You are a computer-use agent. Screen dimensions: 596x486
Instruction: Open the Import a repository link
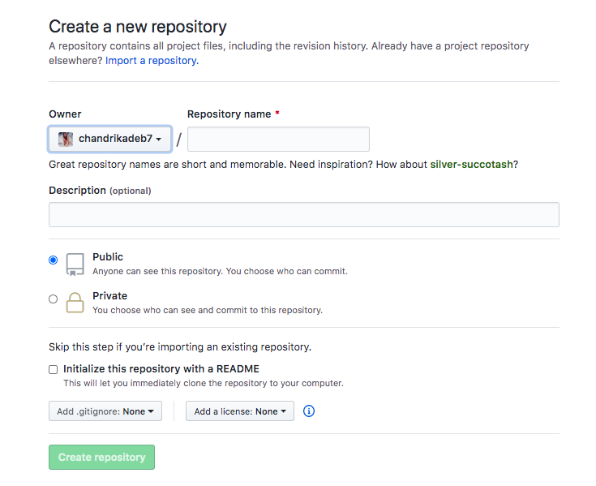coord(151,60)
